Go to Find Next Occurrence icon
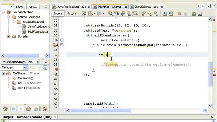 point(123,14)
